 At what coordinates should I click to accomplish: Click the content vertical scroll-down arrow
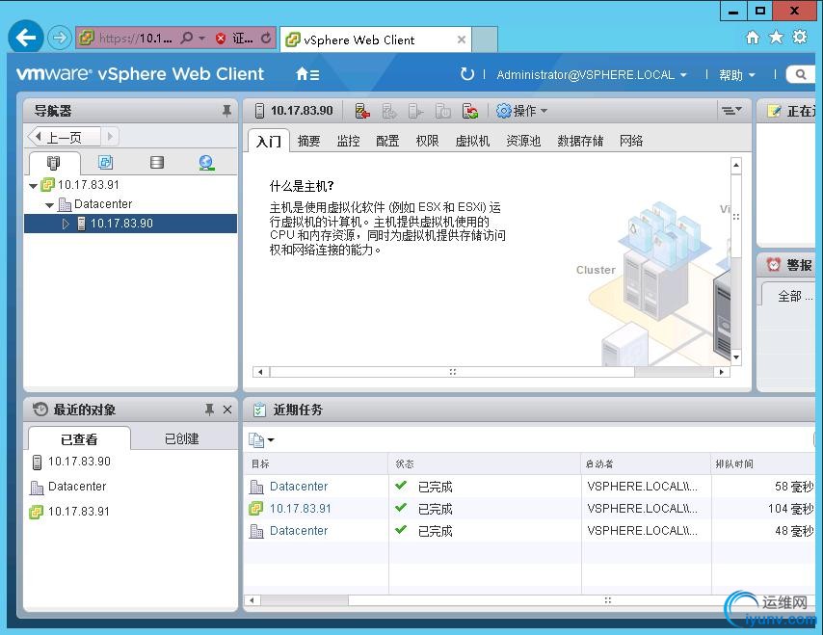coord(736,357)
